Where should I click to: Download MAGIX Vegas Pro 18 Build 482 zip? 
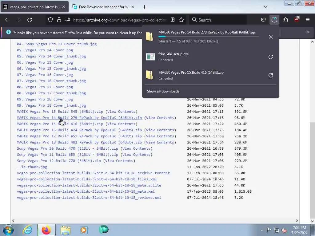coord(79,142)
